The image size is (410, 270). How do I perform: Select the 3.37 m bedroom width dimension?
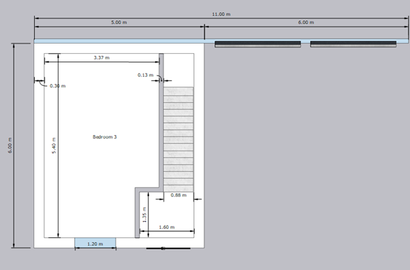pyautogui.click(x=101, y=58)
